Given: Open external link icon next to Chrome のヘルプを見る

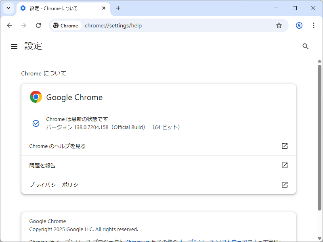Looking at the screenshot, I should tap(285, 146).
